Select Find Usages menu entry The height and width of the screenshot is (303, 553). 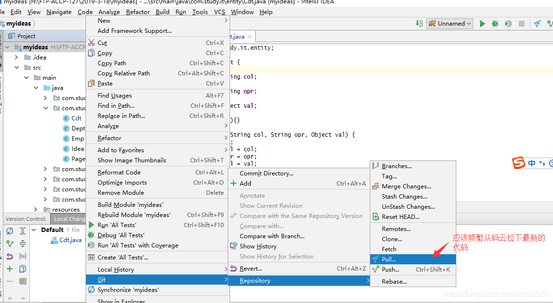158,96
